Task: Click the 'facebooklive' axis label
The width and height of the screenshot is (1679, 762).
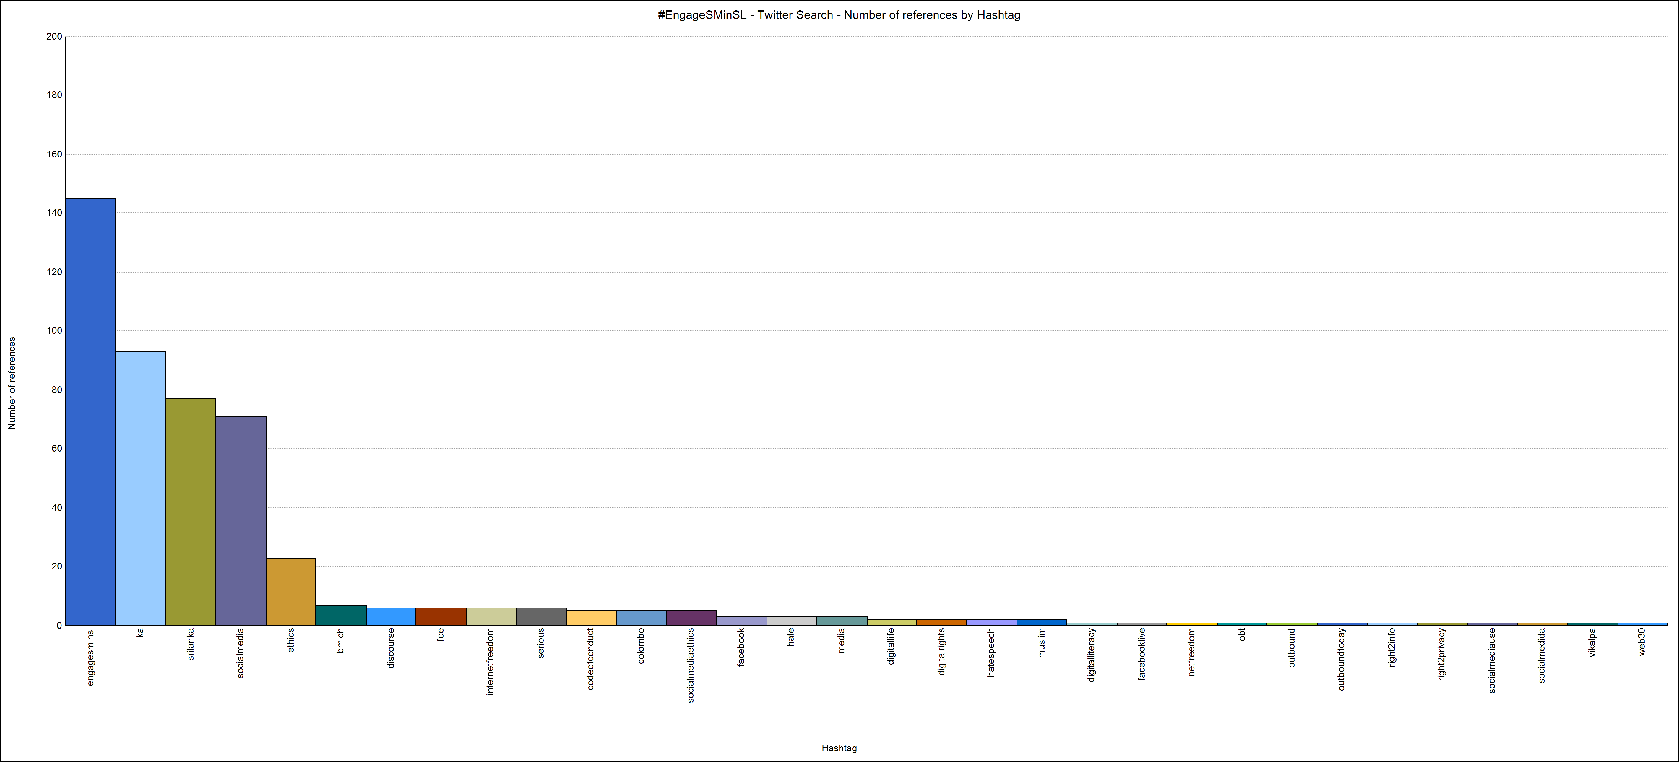Action: pos(1142,654)
